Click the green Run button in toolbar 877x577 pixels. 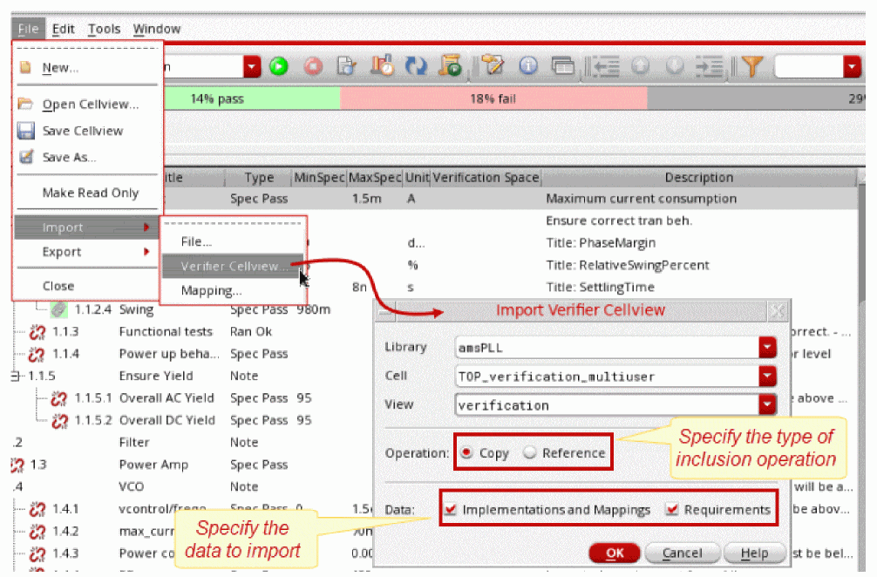pyautogui.click(x=279, y=66)
